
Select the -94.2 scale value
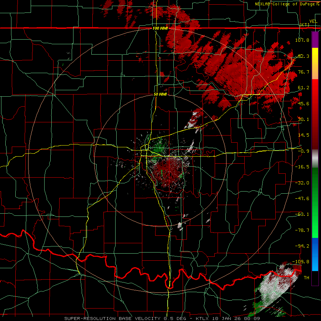click(x=302, y=246)
